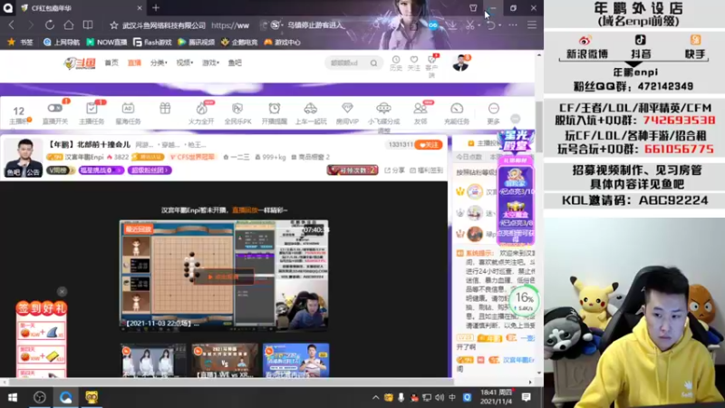725x408 pixels.
Task: Open the 上网导航 bookmark
Action: (x=61, y=42)
